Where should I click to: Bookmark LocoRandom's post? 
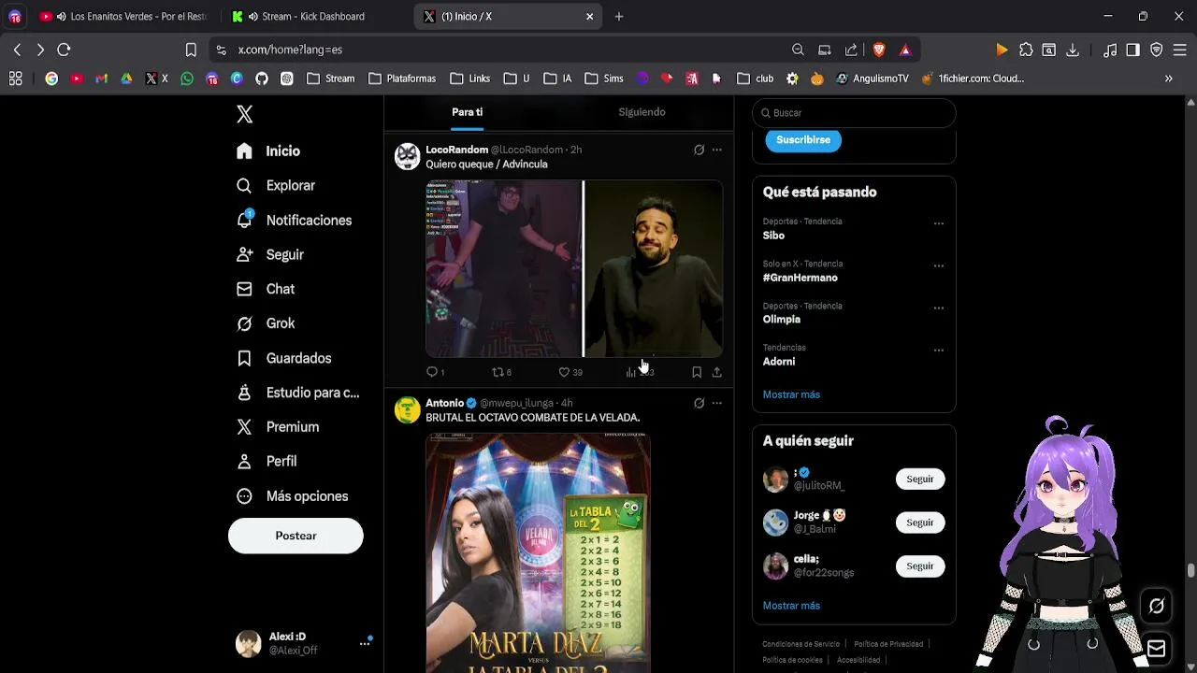tap(697, 372)
